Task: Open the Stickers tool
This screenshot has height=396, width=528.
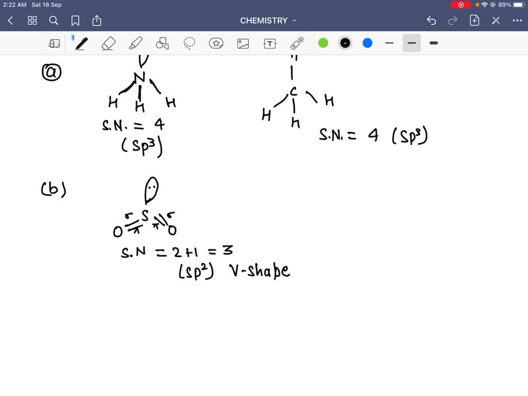Action: click(216, 43)
